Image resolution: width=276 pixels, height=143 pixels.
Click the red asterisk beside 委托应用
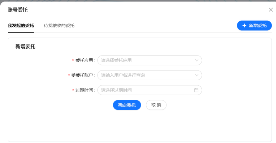point(73,60)
